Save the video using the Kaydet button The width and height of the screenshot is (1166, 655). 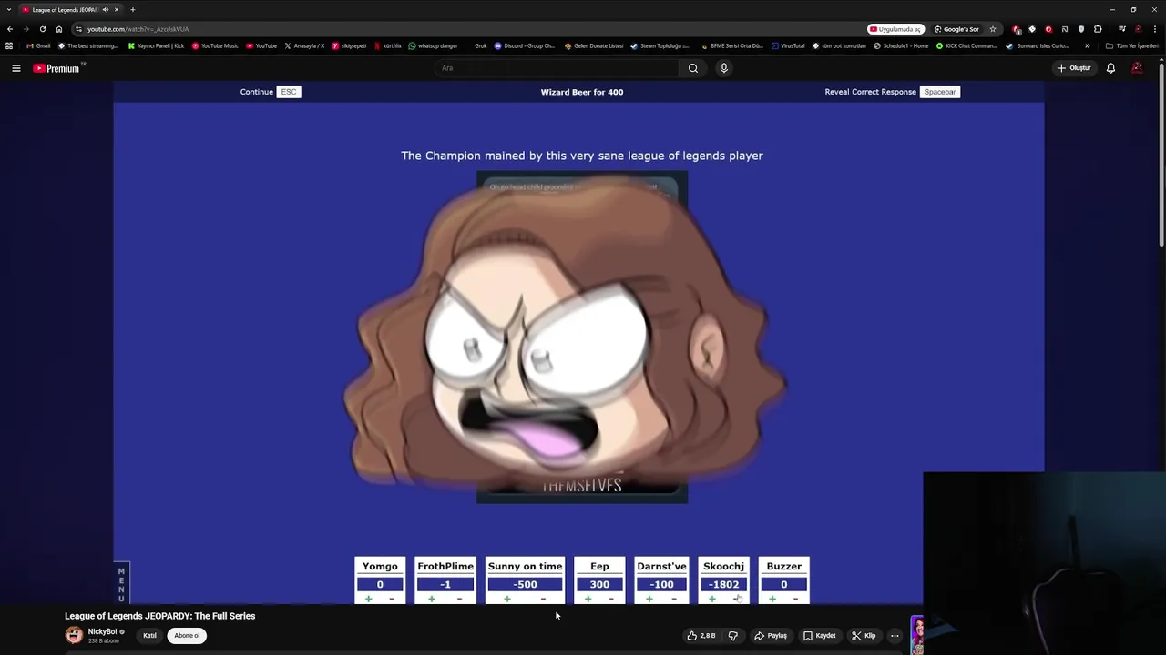pos(819,636)
